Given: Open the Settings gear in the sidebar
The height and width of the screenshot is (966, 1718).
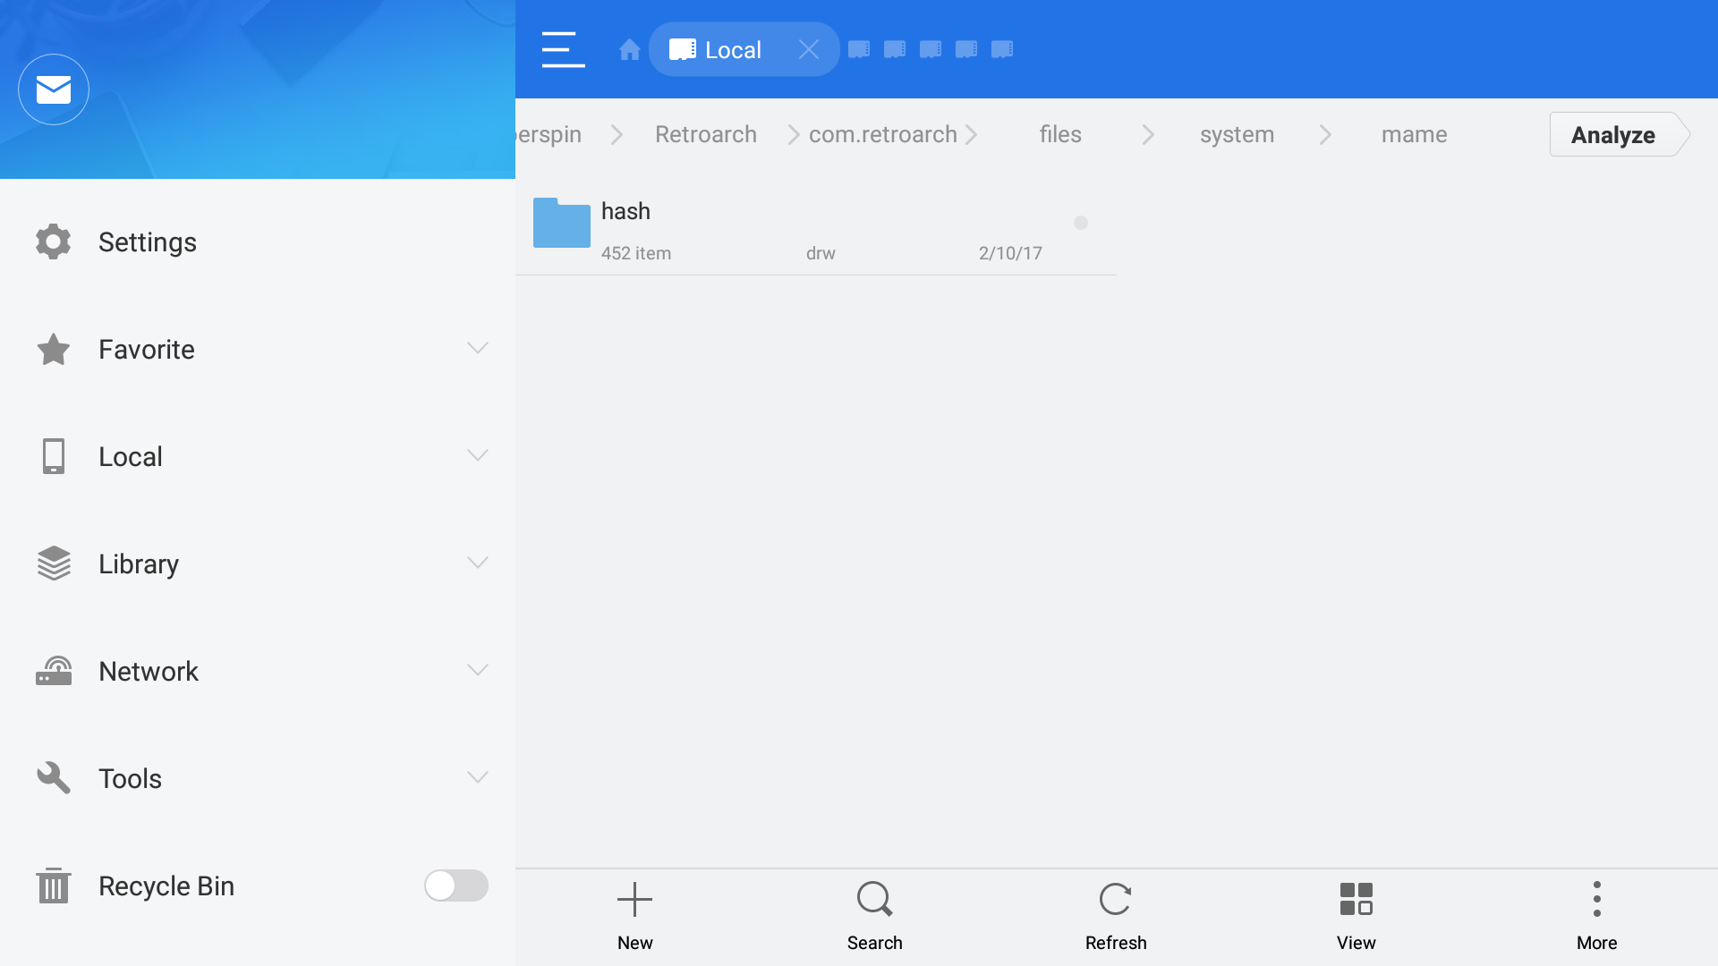Looking at the screenshot, I should (53, 241).
